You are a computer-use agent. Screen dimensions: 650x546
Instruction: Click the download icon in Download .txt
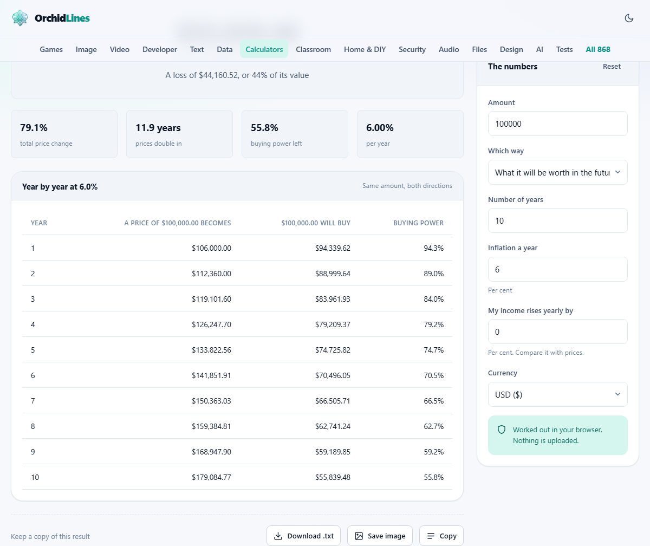point(278,536)
